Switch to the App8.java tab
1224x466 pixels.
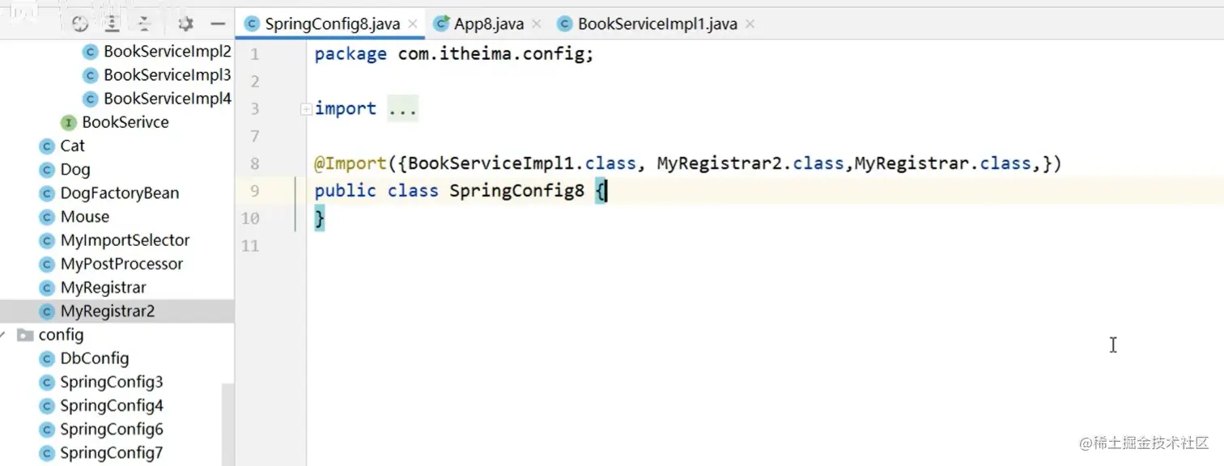point(489,23)
